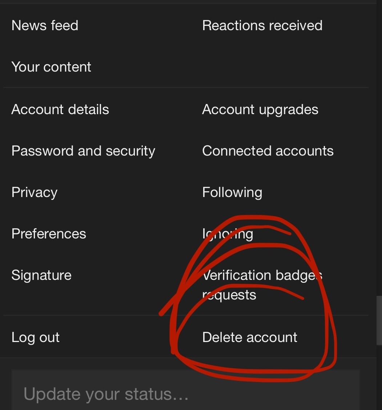Open Account upgrades page
382x410 pixels.
coord(260,109)
